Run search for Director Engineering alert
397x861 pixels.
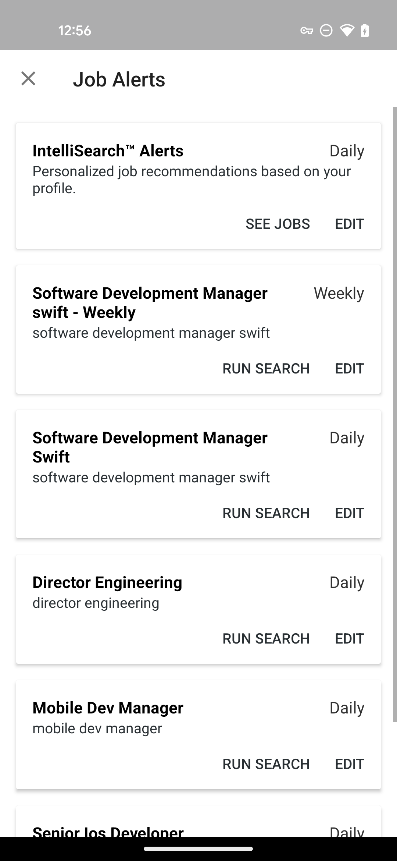click(266, 638)
